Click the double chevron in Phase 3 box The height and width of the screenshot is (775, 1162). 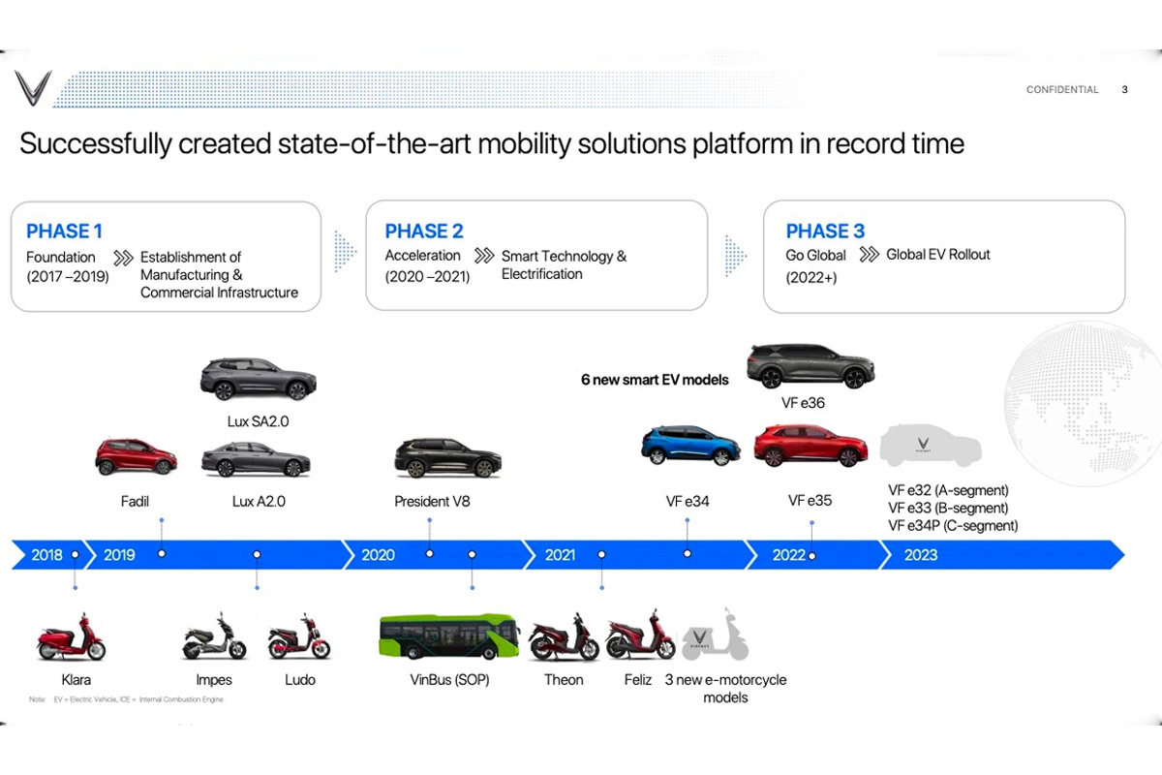[869, 255]
